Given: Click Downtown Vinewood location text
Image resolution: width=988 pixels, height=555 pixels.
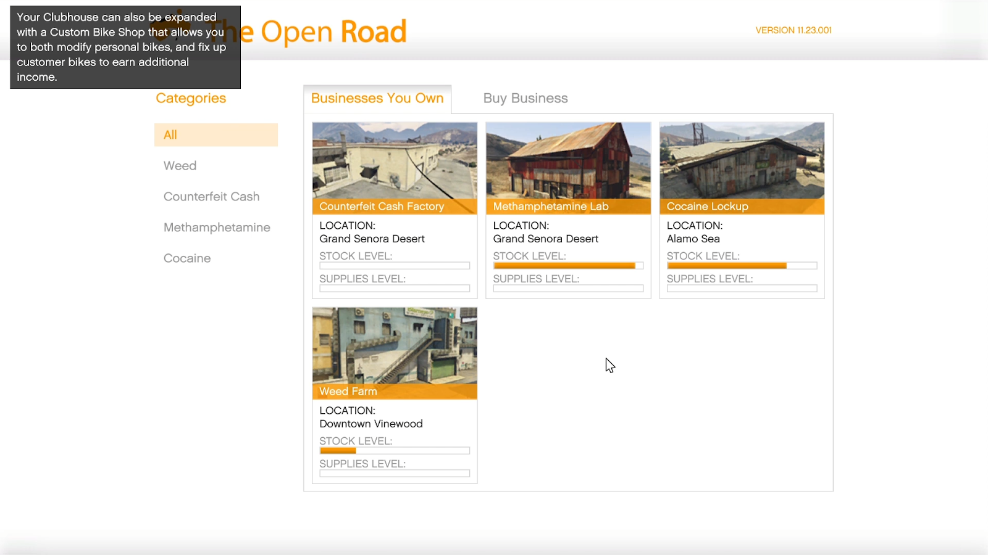Looking at the screenshot, I should click(371, 424).
